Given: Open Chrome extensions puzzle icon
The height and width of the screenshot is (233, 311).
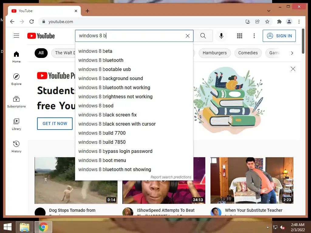Looking at the screenshot, I should 279,22.
